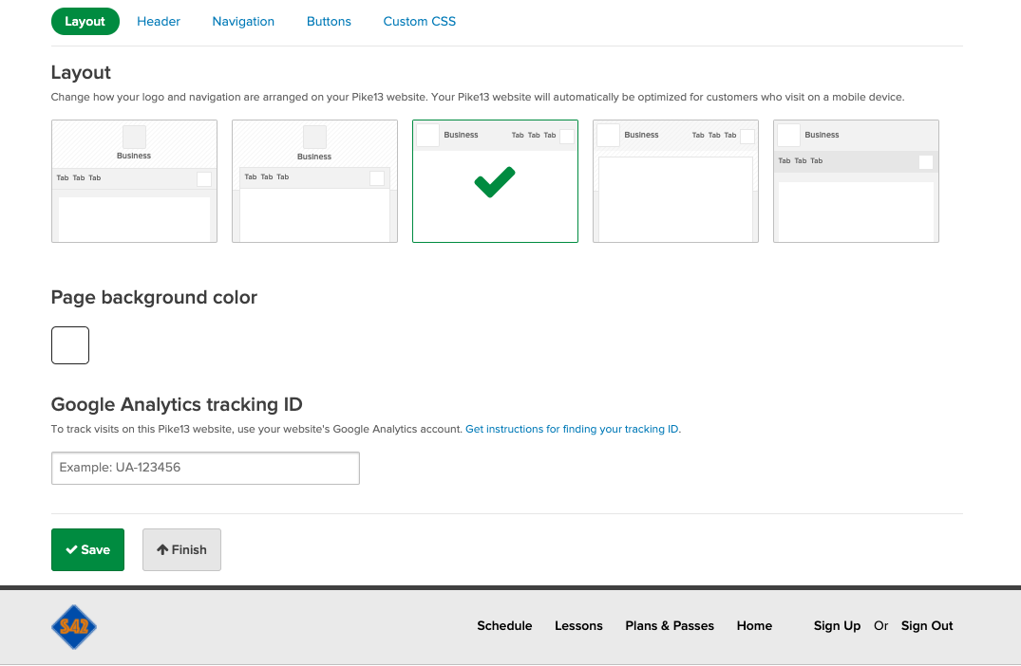Open Lessons in the site navigation
Viewport: 1021px width, 666px height.
(578, 625)
